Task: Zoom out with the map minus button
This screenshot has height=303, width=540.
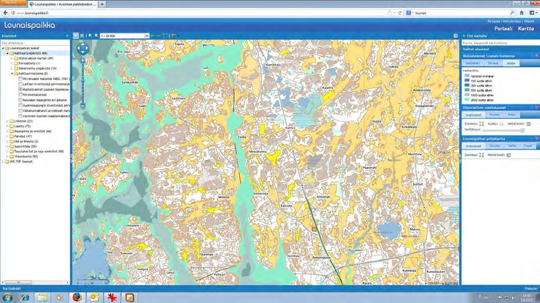Action: (x=83, y=106)
